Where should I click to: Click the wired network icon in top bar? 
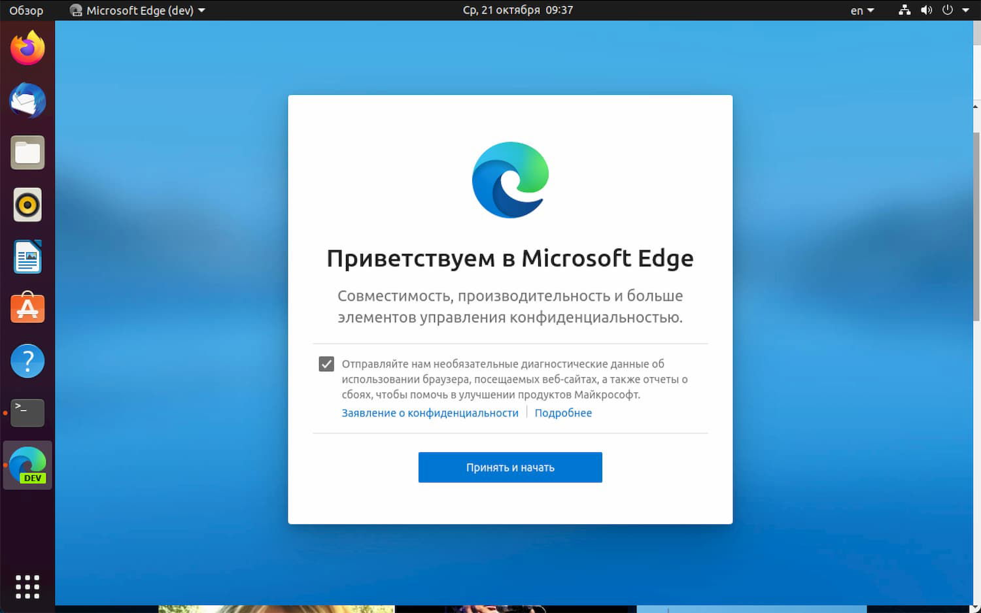(x=904, y=10)
